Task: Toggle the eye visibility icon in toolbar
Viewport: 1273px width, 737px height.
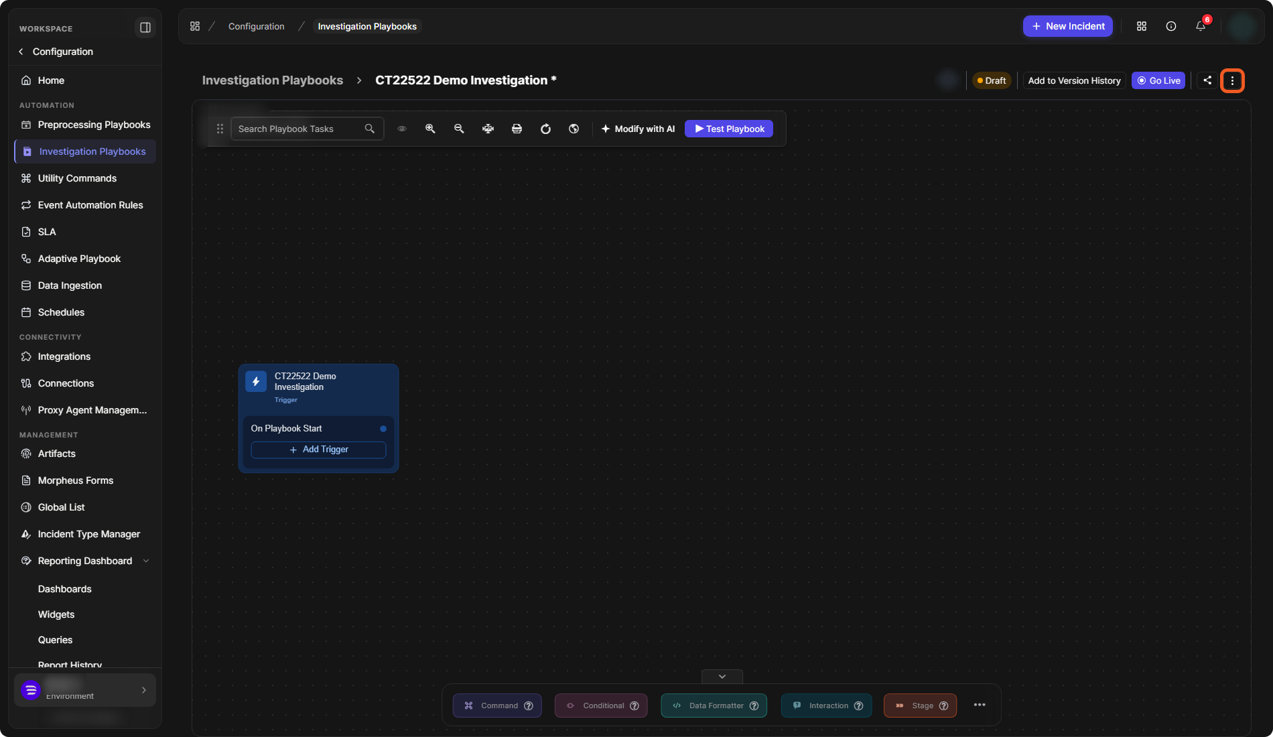Action: pyautogui.click(x=402, y=129)
